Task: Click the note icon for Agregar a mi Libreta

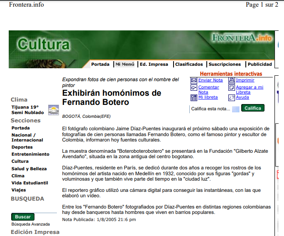Action: [232, 87]
